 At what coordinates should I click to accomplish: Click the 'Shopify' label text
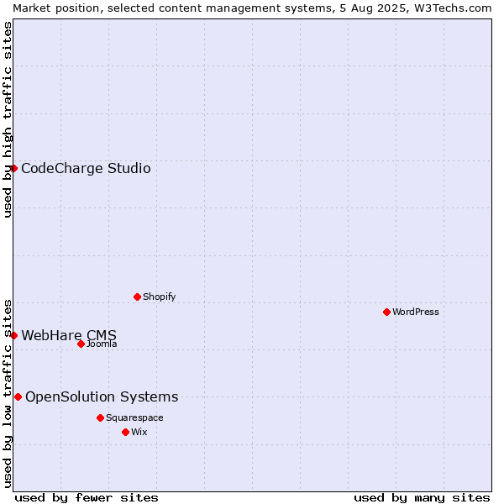tap(159, 297)
